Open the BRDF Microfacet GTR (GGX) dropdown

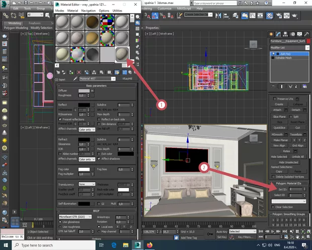pos(75,216)
